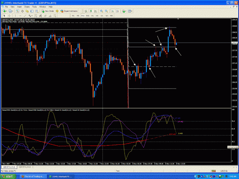
Task: Switch chart to candlesticks style
Action: tap(91, 11)
